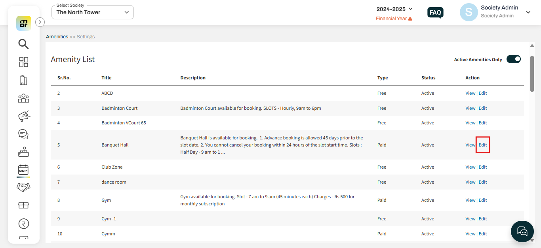Edit the Banquet Hall amenity

483,145
